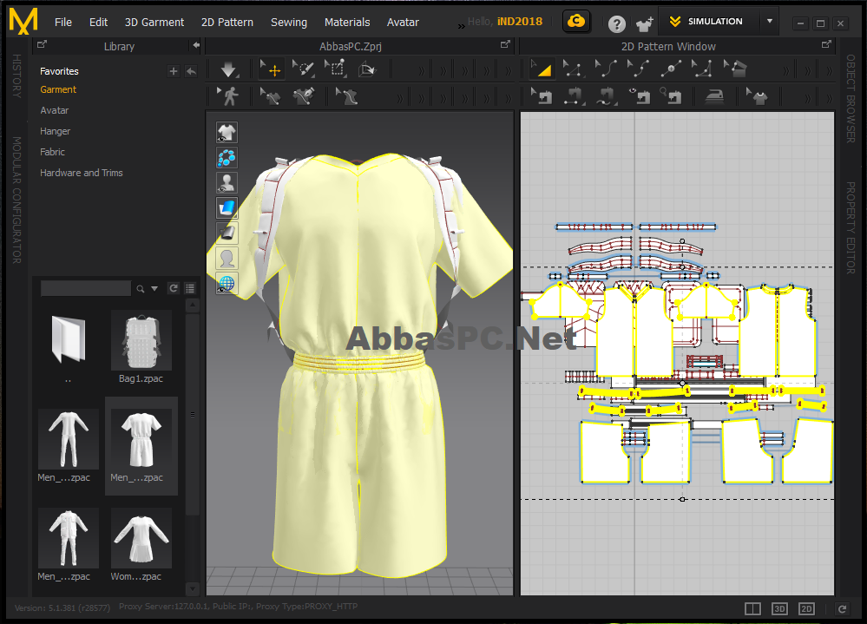Click the Simulate down-arrow tool
Viewport: 867px width, 624px height.
click(228, 69)
